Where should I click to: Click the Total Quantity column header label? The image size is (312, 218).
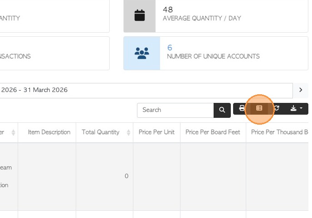pos(100,132)
